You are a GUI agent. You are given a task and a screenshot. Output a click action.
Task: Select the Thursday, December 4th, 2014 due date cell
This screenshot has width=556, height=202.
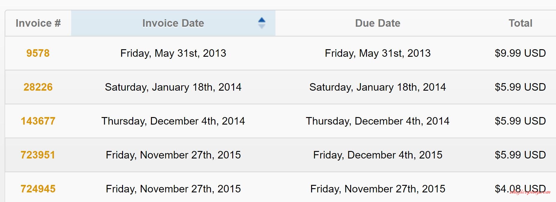[x=377, y=121]
